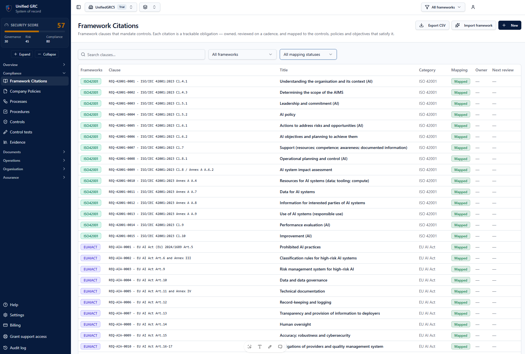
Task: Click the Audit log history icon
Action: pyautogui.click(x=5, y=348)
